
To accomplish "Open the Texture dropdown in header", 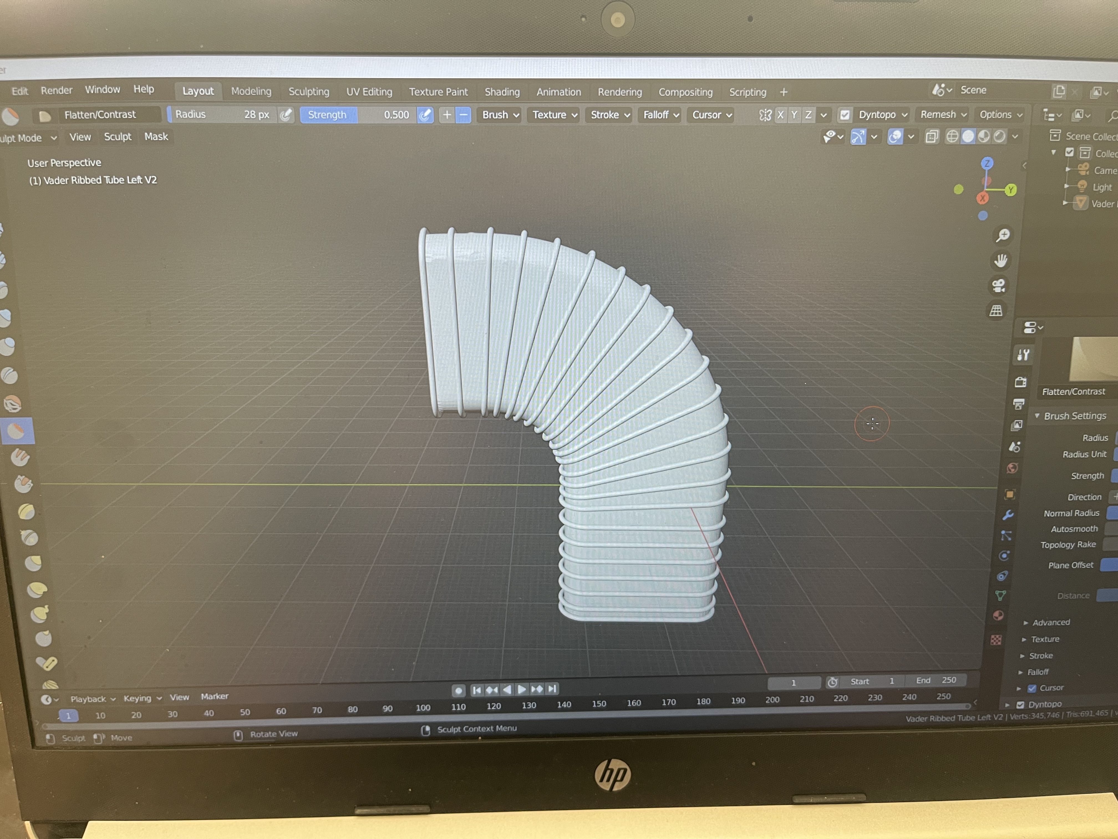I will pos(555,115).
